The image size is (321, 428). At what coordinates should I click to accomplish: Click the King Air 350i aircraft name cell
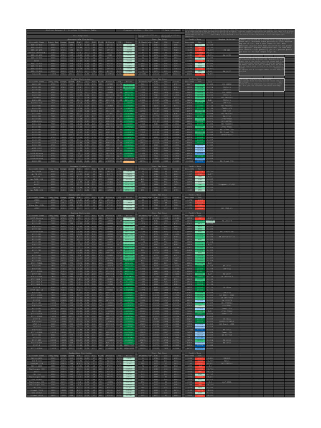point(37,206)
